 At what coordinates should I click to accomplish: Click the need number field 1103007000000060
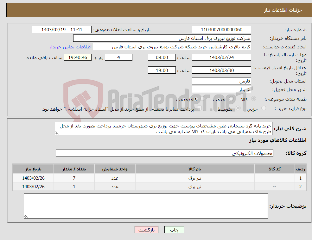tap(221, 30)
